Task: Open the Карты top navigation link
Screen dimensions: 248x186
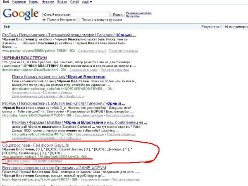Action: pyautogui.click(x=34, y=2)
